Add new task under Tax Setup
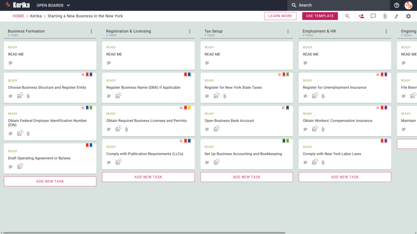Screen dimensions: 417x234 (x=246, y=177)
